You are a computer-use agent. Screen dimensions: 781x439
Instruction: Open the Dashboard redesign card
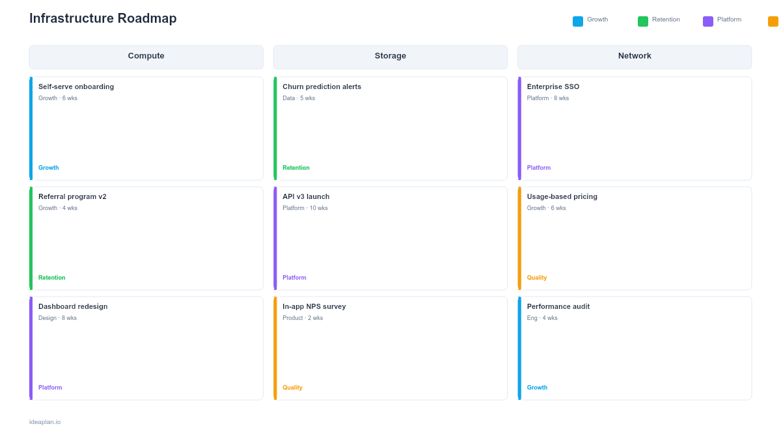(146, 347)
